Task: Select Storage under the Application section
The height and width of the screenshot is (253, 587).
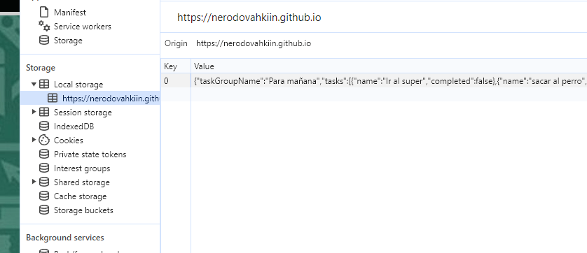Action: [68, 41]
